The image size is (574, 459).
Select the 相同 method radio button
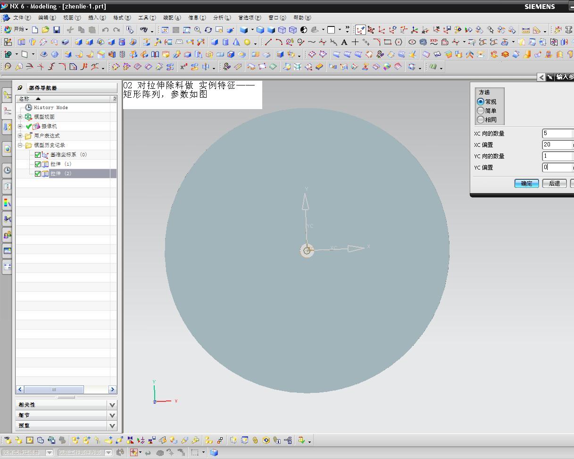point(481,119)
